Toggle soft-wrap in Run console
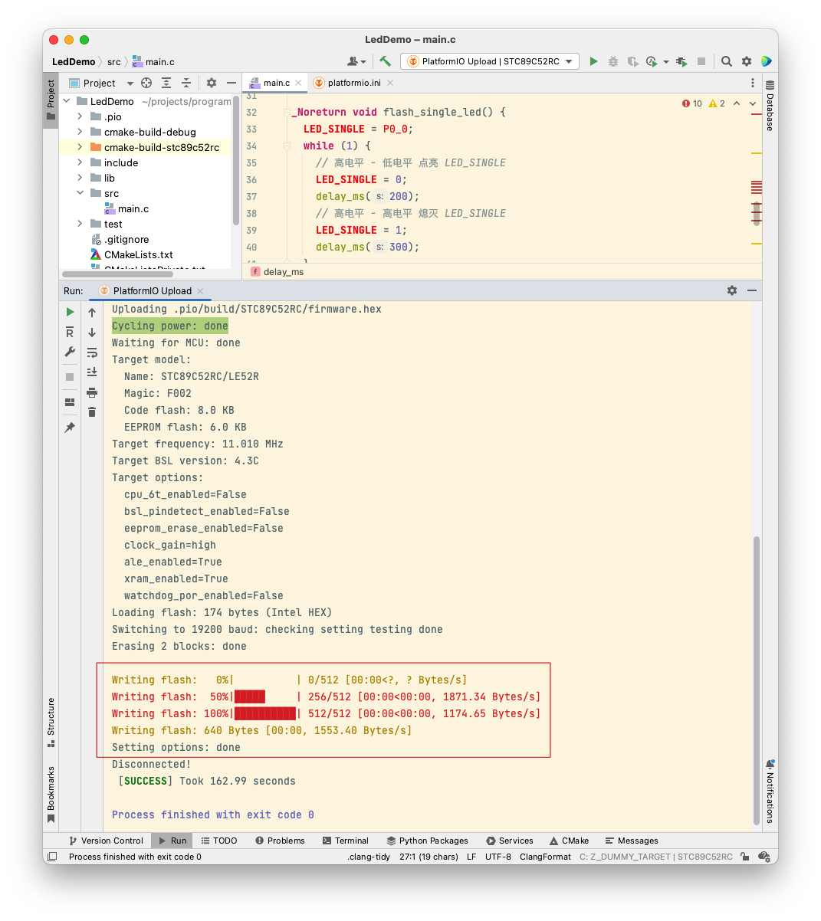 (92, 352)
